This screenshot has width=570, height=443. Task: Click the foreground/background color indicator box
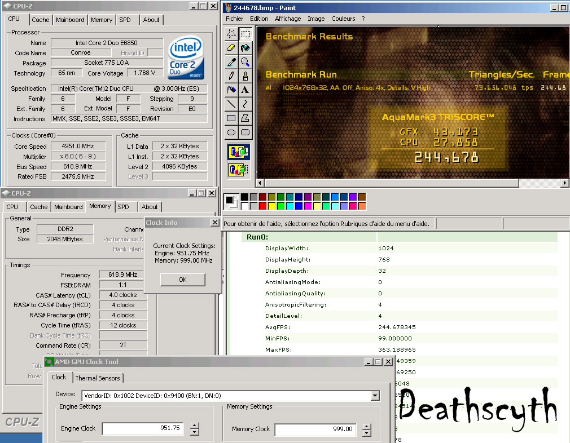pyautogui.click(x=231, y=202)
